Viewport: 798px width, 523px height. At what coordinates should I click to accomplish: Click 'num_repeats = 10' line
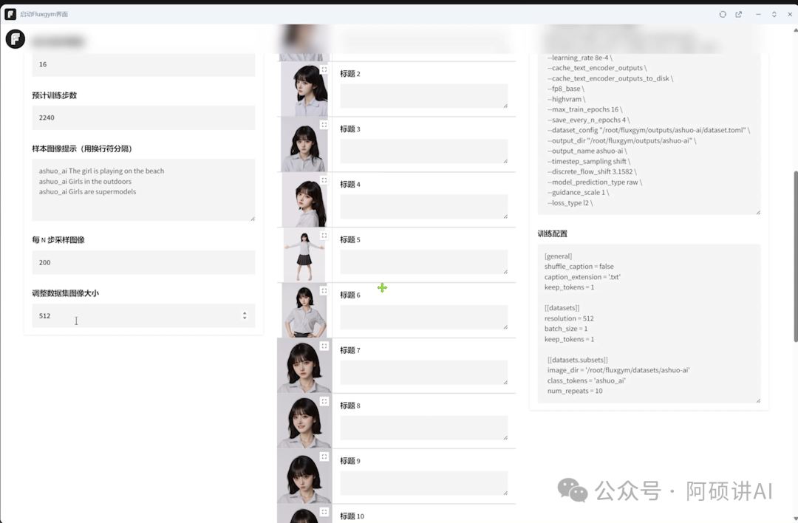point(575,392)
